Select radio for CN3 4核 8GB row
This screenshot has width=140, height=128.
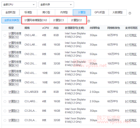click(x=5, y=35)
